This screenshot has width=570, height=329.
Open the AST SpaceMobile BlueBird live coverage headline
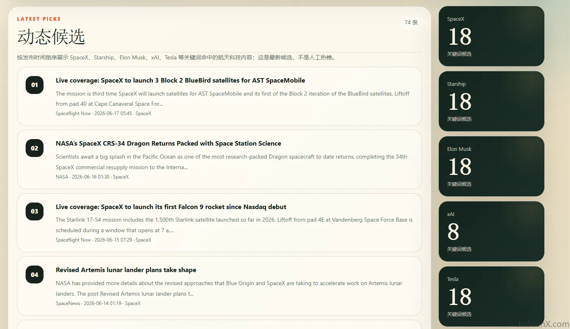181,81
